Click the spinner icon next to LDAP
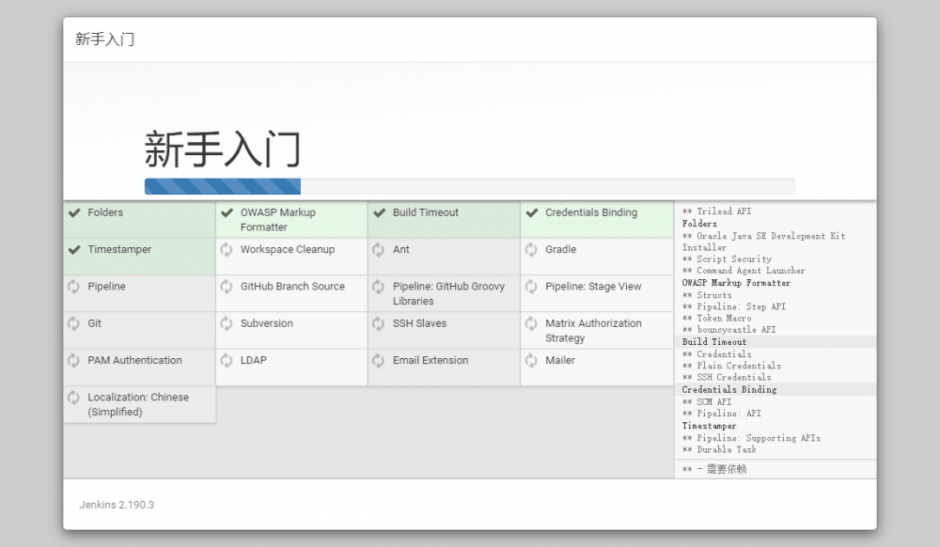 (x=226, y=360)
